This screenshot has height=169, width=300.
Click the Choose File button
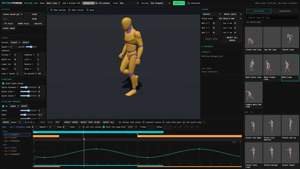88,3
